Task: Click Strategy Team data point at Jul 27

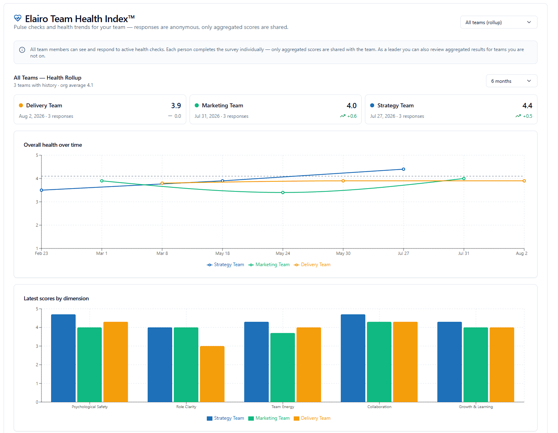Action: (404, 169)
